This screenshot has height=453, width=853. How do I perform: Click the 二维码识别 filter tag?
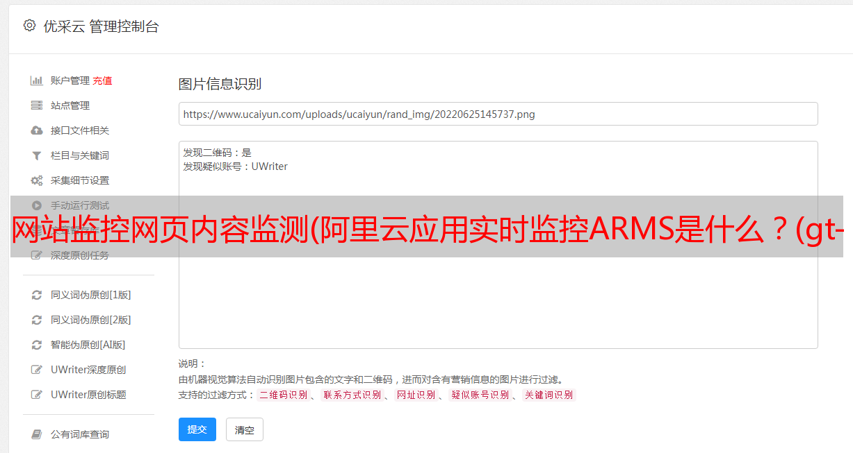pos(283,395)
